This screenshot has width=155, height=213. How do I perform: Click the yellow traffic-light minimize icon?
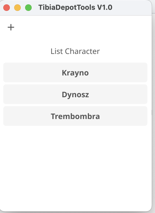(x=17, y=7)
